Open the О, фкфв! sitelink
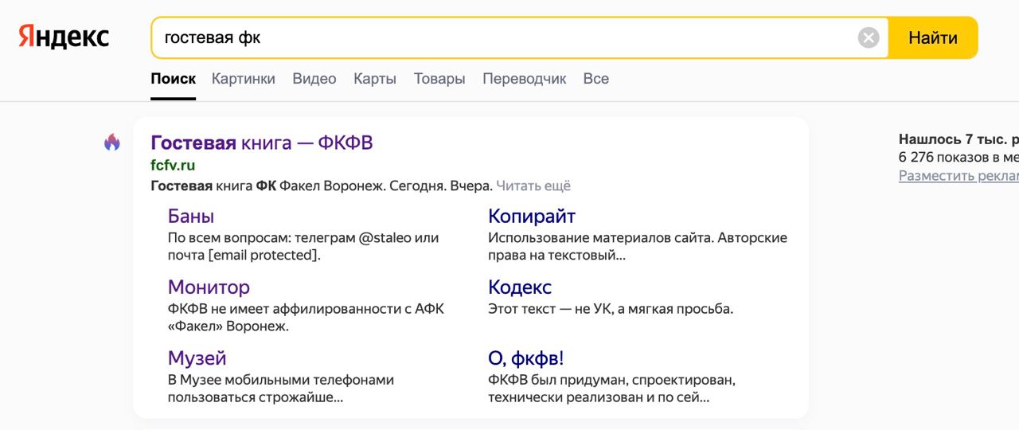Viewport: 1019px width, 430px height. pyautogui.click(x=525, y=358)
